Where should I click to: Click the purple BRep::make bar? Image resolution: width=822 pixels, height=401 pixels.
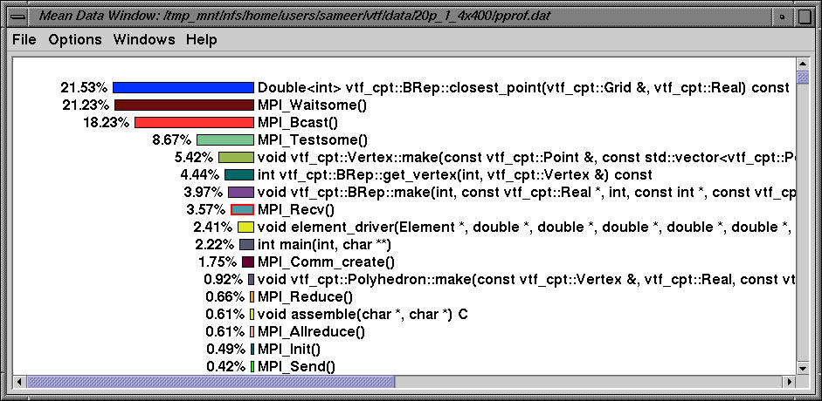tap(240, 192)
